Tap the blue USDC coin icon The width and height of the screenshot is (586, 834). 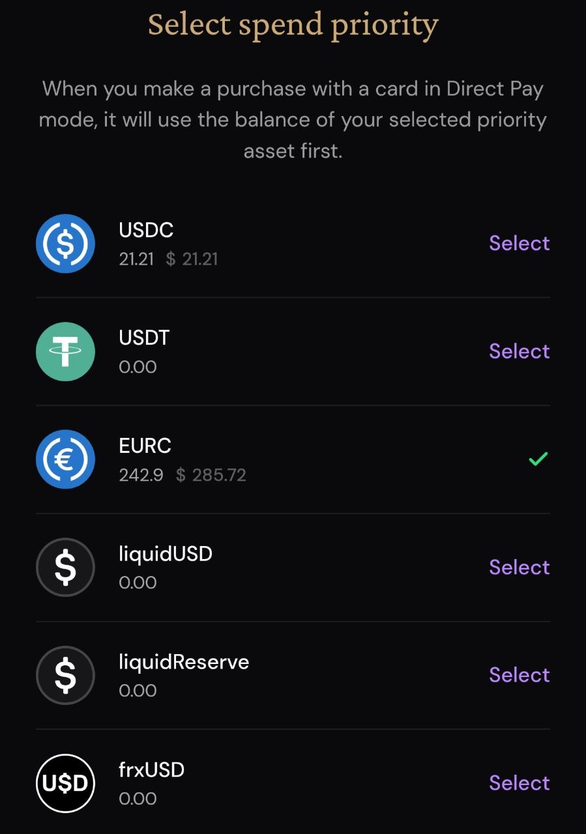tap(65, 244)
